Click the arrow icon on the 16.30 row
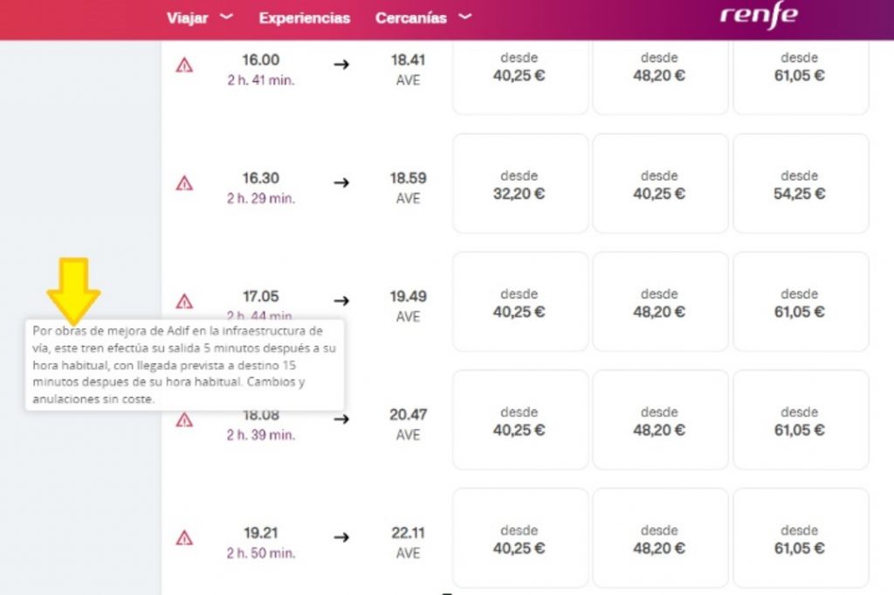Image resolution: width=894 pixels, height=595 pixels. click(341, 183)
